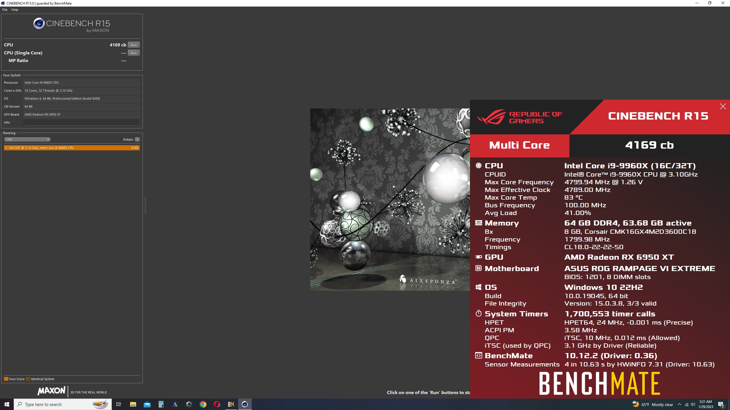Open Opera browser from taskbar
The height and width of the screenshot is (410, 730).
pyautogui.click(x=217, y=404)
